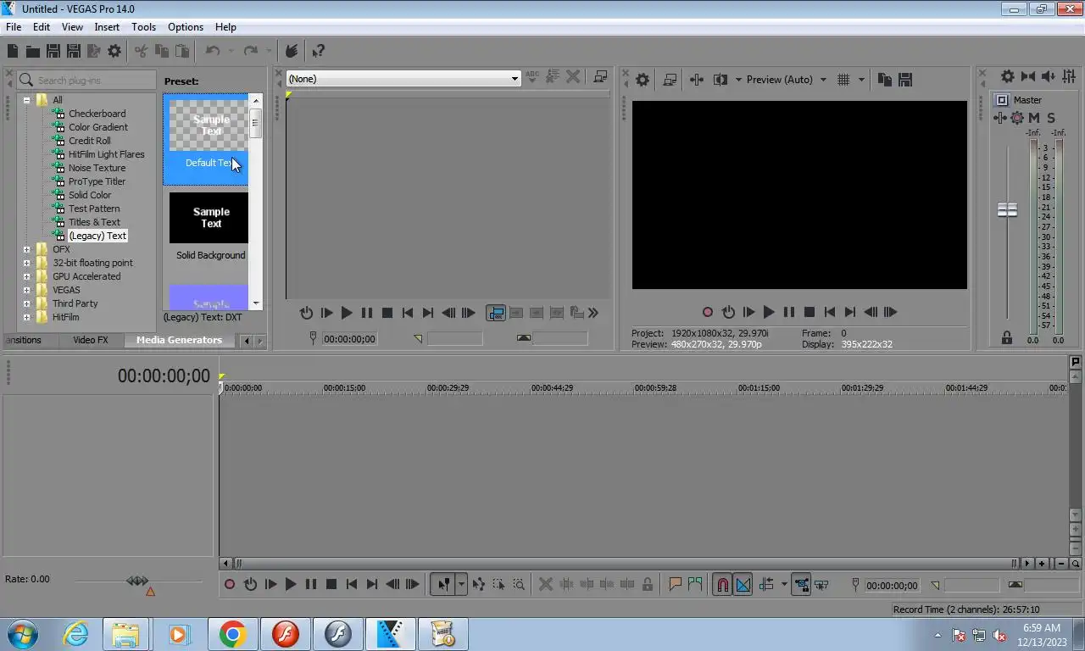Insert a region using the region icon
1085x651 pixels.
click(x=695, y=585)
